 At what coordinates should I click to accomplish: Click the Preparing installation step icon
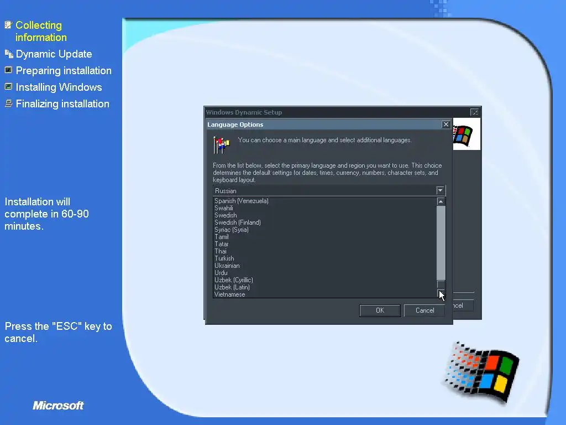8,70
